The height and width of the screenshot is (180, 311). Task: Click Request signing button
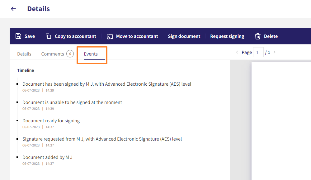pyautogui.click(x=227, y=36)
